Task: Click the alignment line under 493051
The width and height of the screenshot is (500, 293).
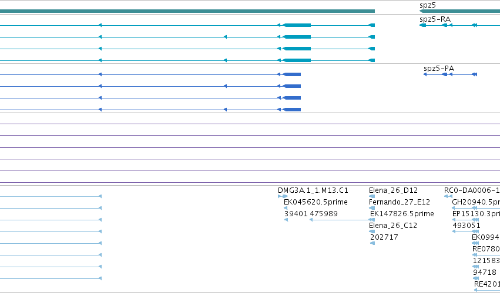Action: pos(465,231)
